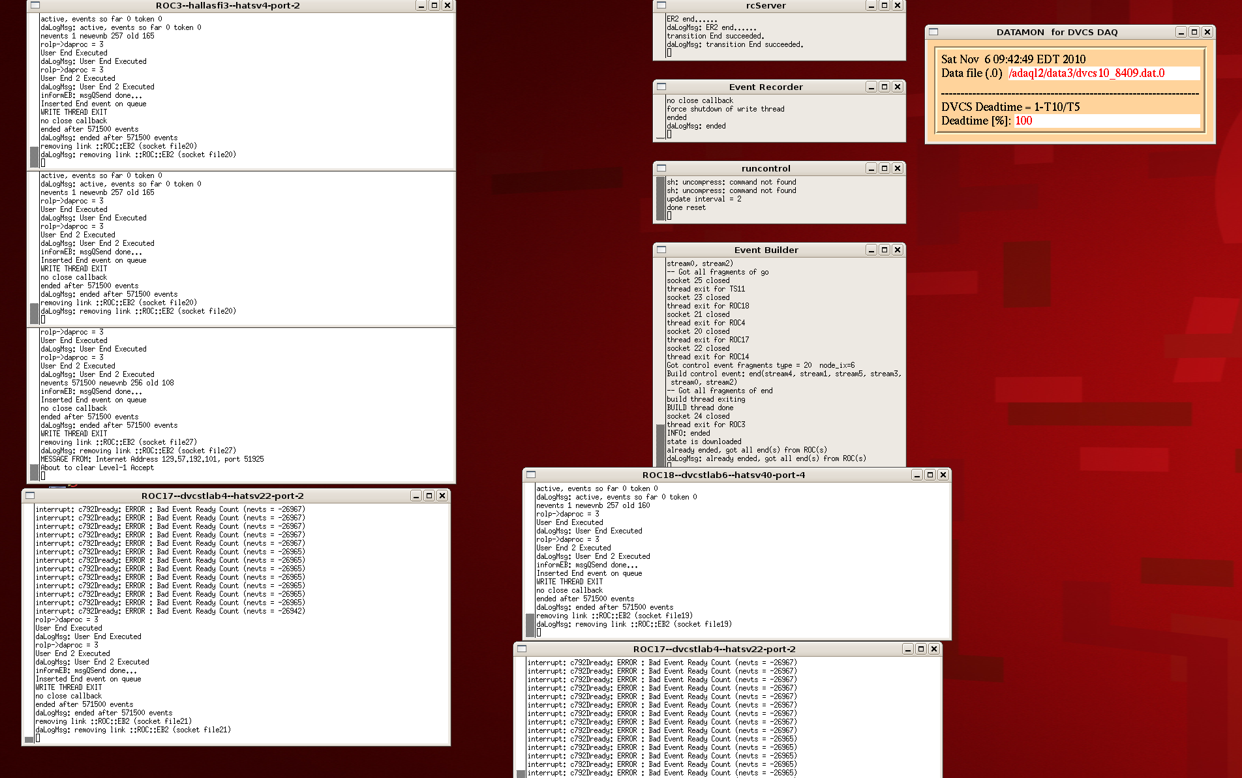1242x778 pixels.
Task: Open window menu icon of Event Builder window
Action: click(661, 250)
